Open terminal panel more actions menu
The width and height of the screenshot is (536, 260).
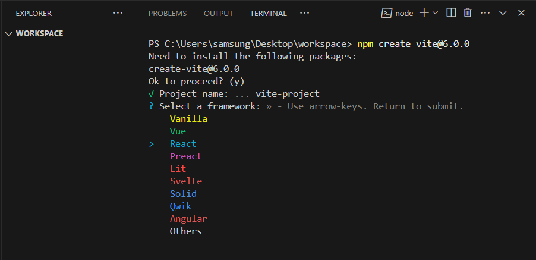pyautogui.click(x=485, y=13)
